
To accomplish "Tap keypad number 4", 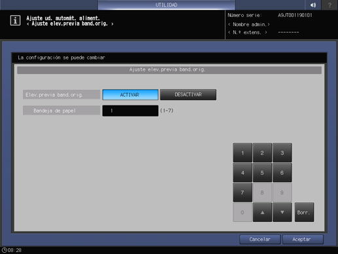I will pyautogui.click(x=243, y=173).
